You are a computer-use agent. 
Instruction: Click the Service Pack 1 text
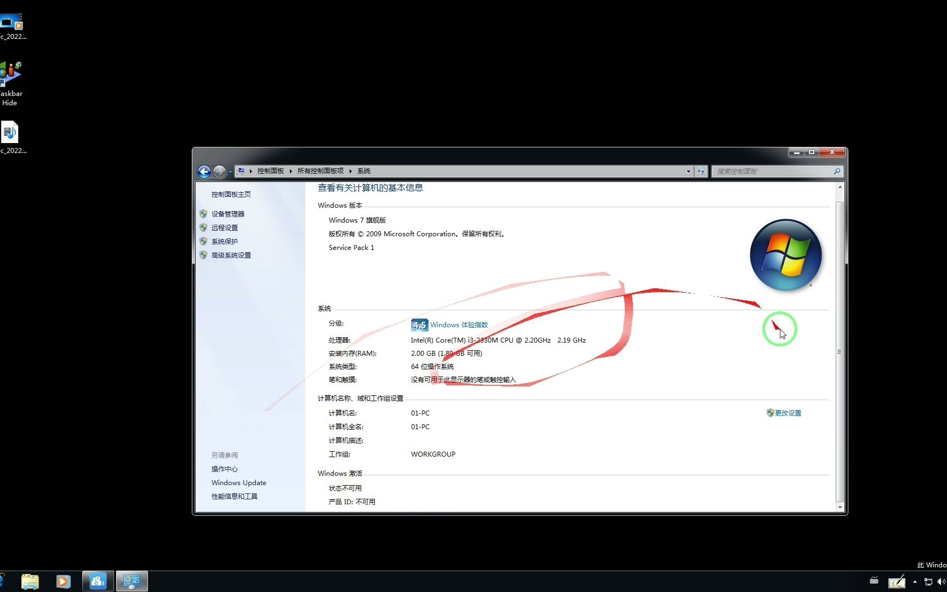351,247
